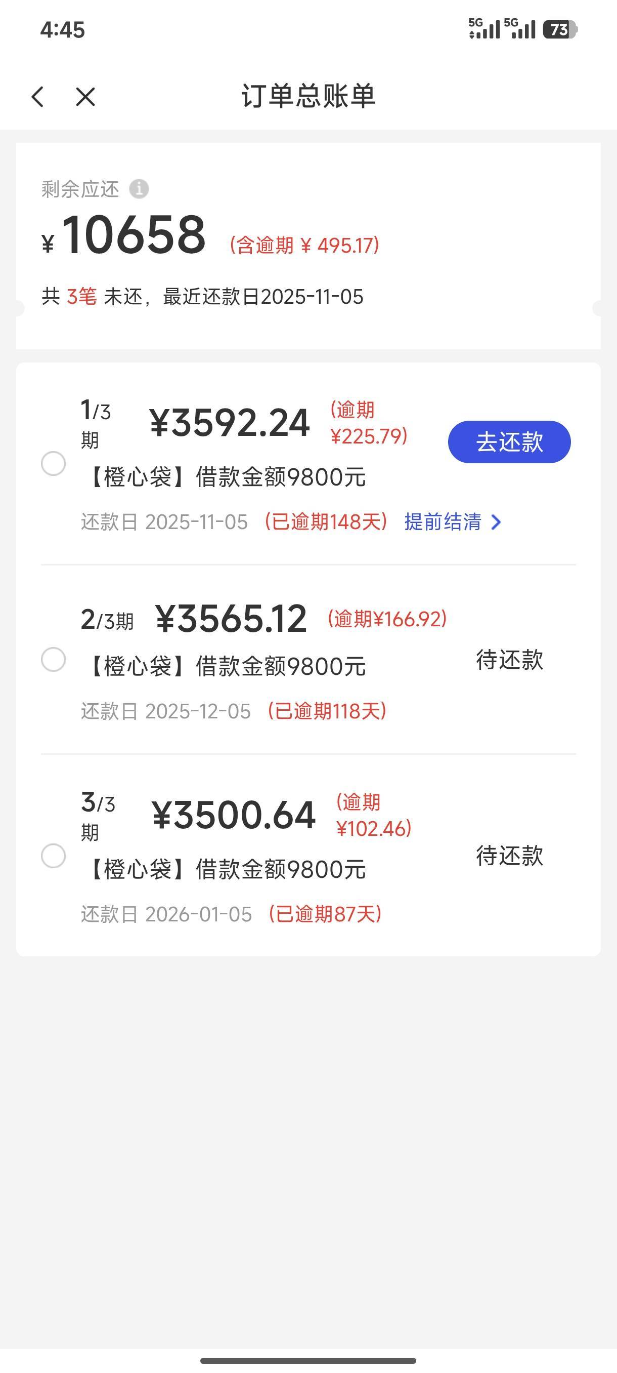Tap the chevron next to 提前结清
This screenshot has width=617, height=1373.
click(496, 522)
